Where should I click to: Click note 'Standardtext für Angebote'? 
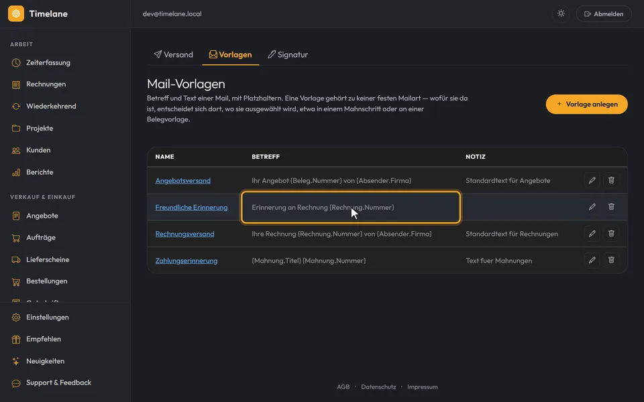pyautogui.click(x=508, y=180)
